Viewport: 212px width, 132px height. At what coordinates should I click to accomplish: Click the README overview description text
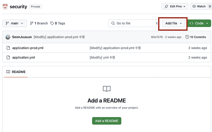107,108
